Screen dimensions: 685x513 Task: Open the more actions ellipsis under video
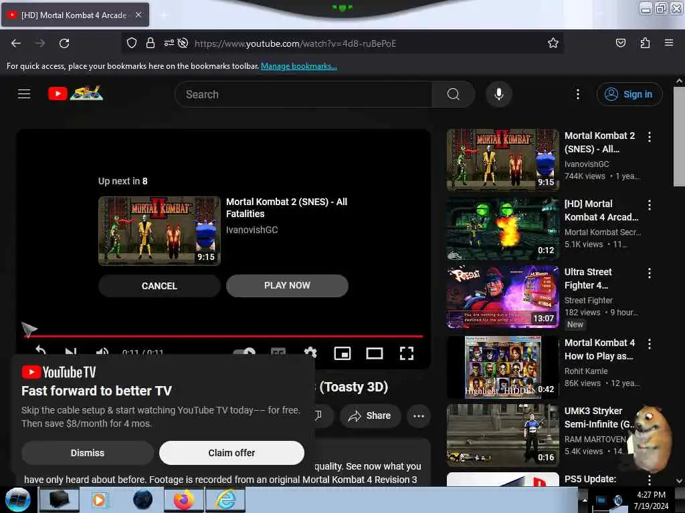[419, 415]
